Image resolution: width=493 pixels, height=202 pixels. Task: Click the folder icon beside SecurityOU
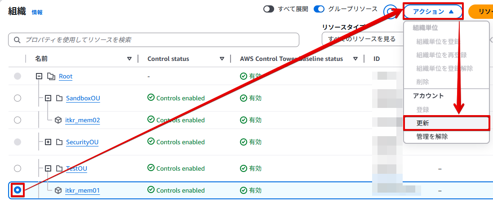pyautogui.click(x=59, y=142)
